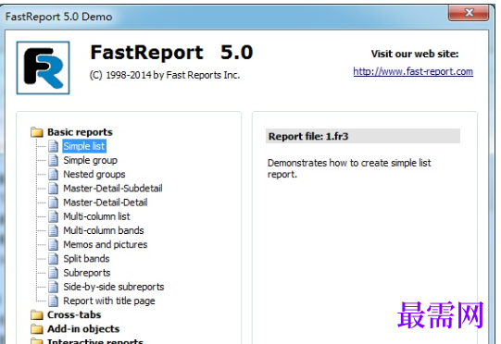Click the document icon beside Nested groups

[x=54, y=174]
